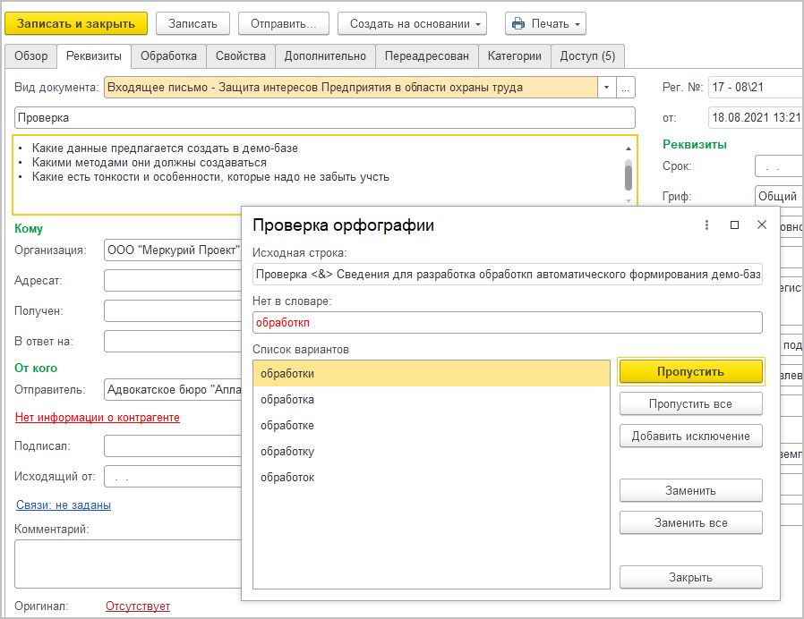This screenshot has height=619, width=804.
Task: Expand the document type dropdown
Action: point(606,88)
